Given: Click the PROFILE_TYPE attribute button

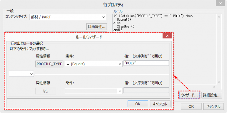Looking at the screenshot, I should (49, 64).
